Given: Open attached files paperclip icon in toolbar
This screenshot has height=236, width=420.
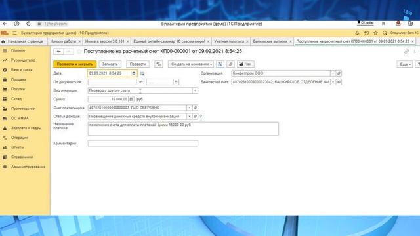Looking at the screenshot, I should 230,64.
